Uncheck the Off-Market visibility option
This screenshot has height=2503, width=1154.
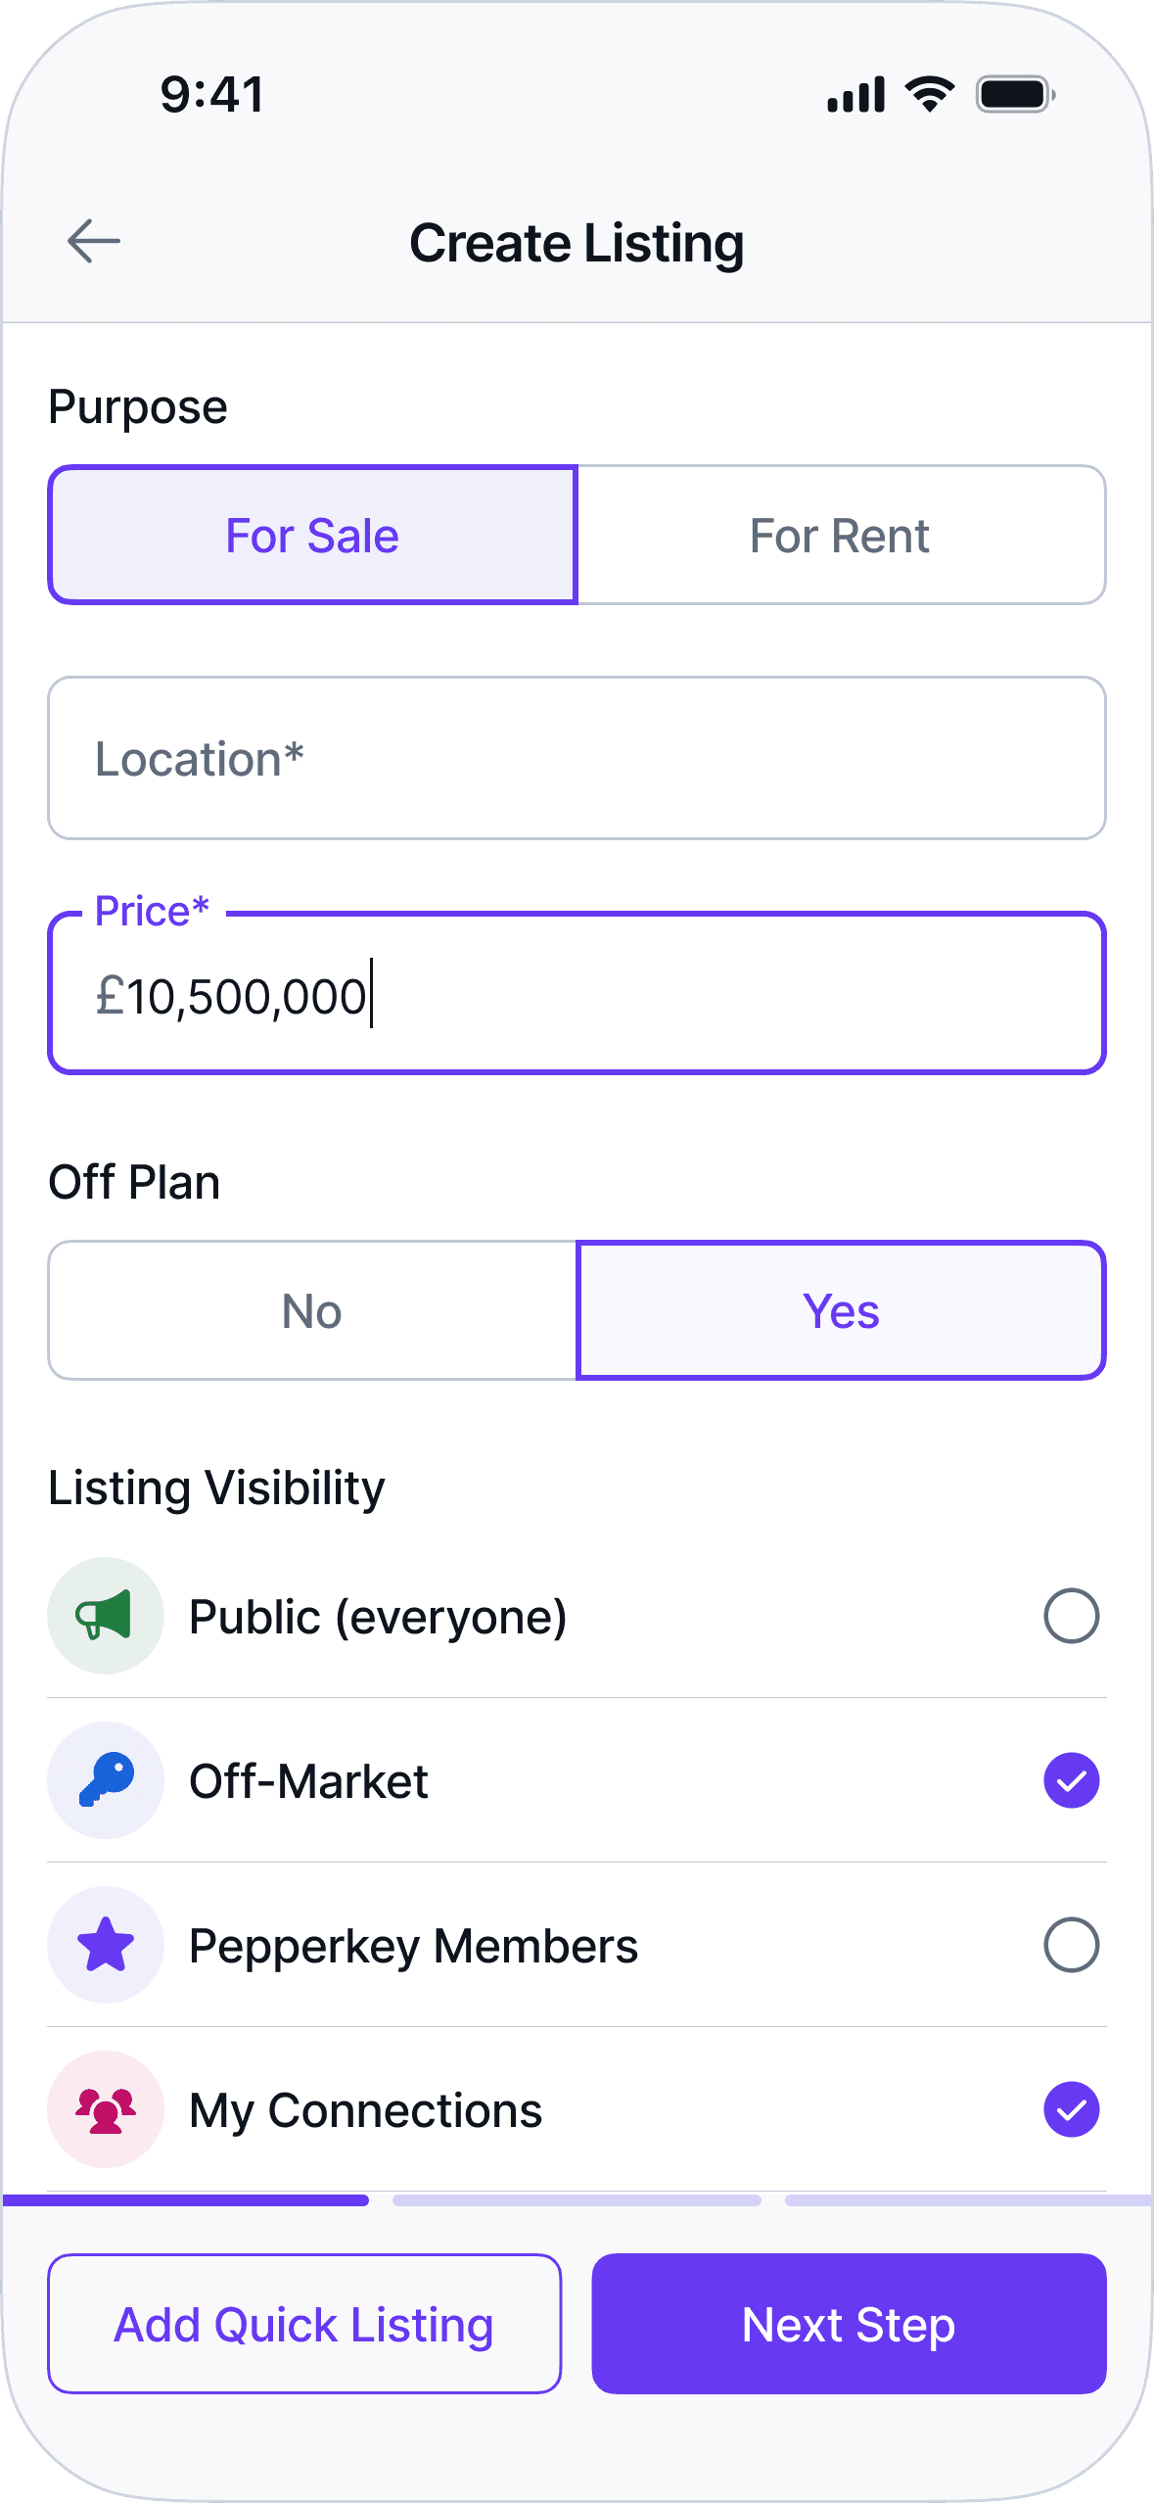point(1071,1780)
